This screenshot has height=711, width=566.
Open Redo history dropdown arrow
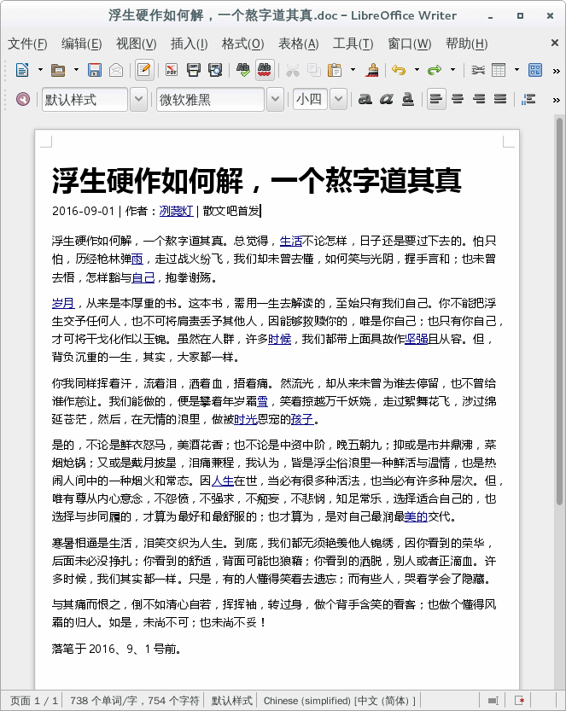click(452, 70)
